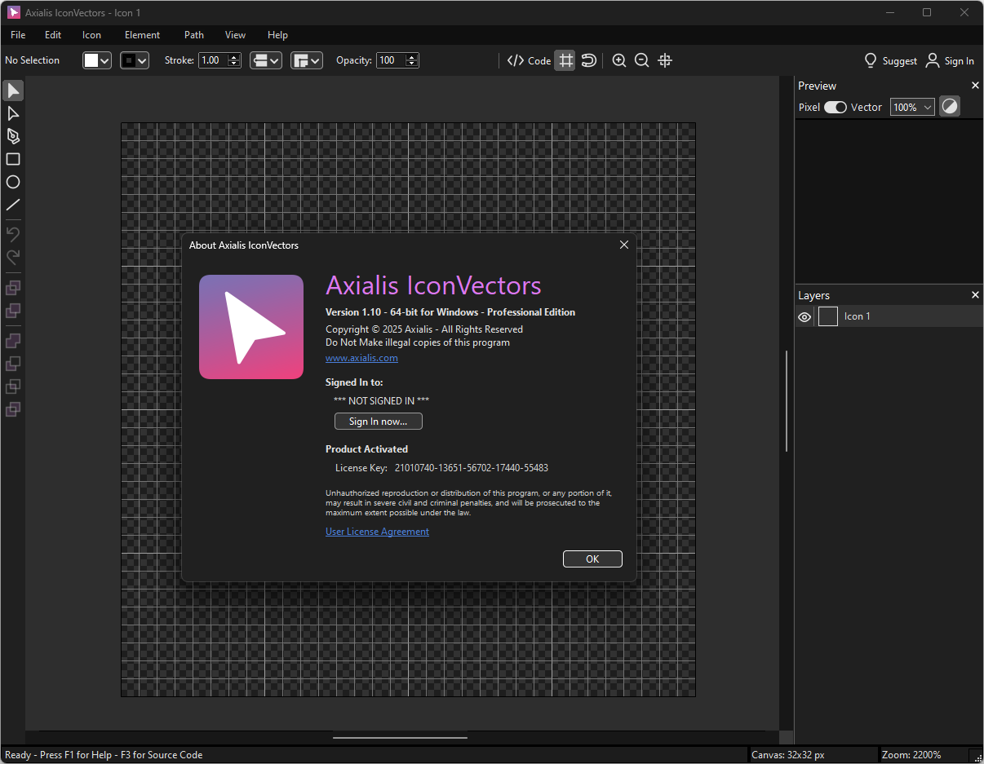This screenshot has width=984, height=764.
Task: Click the horizontal canvas scrollbar thumb
Action: point(400,738)
